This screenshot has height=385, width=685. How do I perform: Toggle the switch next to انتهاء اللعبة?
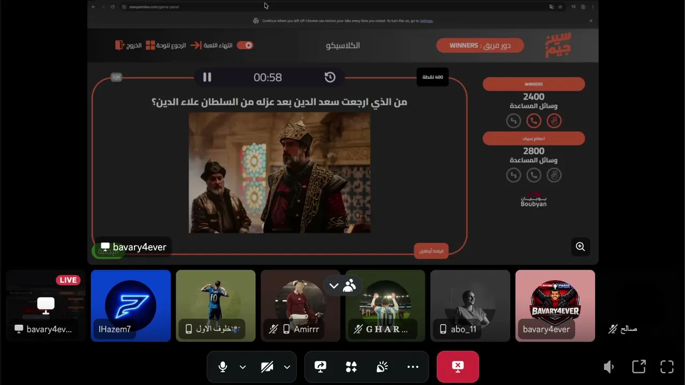[245, 45]
